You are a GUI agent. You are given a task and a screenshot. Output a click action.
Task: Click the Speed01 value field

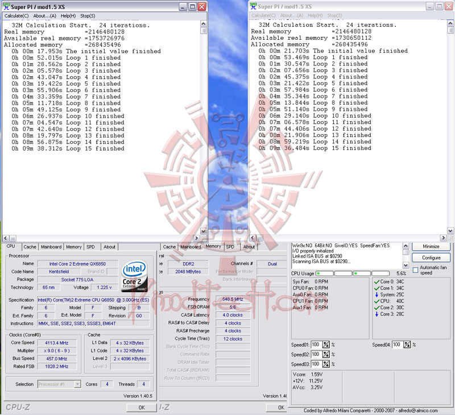(x=316, y=345)
